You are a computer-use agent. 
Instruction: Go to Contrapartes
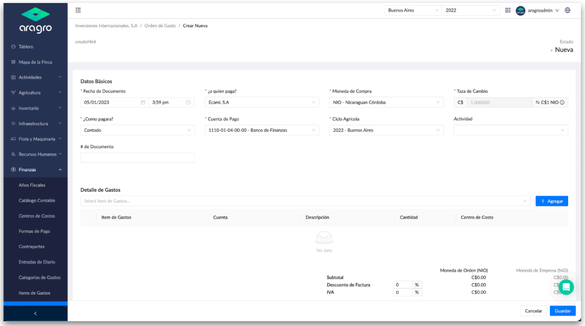[x=31, y=247]
